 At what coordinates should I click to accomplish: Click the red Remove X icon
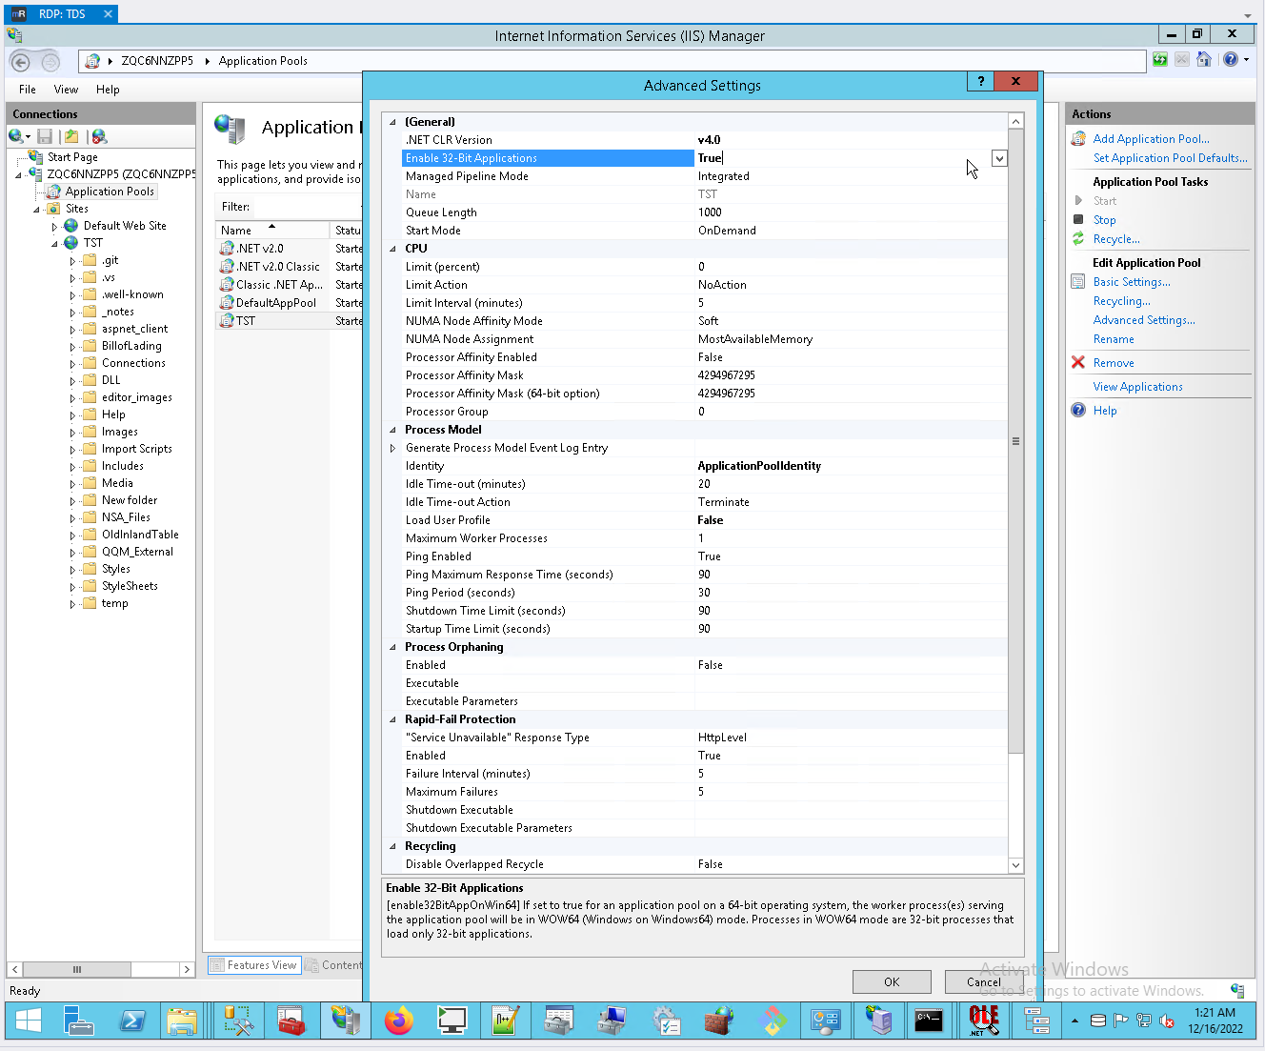(1078, 363)
